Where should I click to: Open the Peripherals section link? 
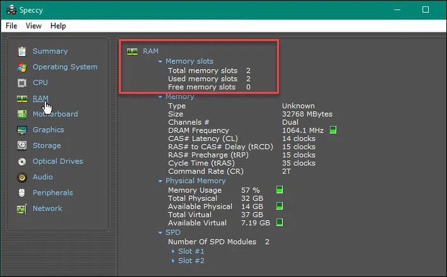(53, 193)
